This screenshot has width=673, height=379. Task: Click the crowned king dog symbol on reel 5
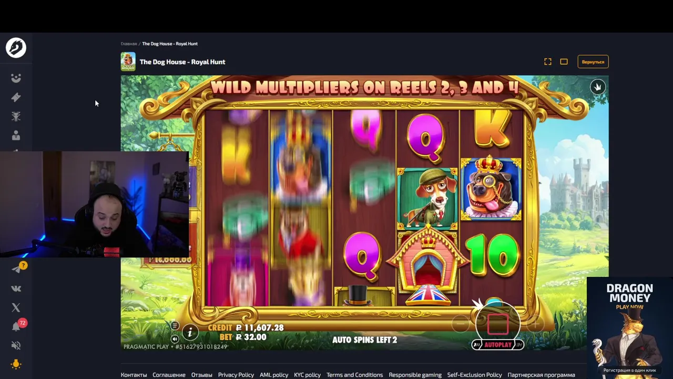[x=491, y=189]
